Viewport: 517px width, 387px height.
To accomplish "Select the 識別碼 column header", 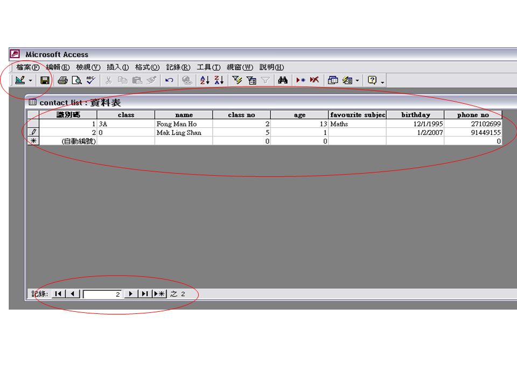I will [x=68, y=115].
